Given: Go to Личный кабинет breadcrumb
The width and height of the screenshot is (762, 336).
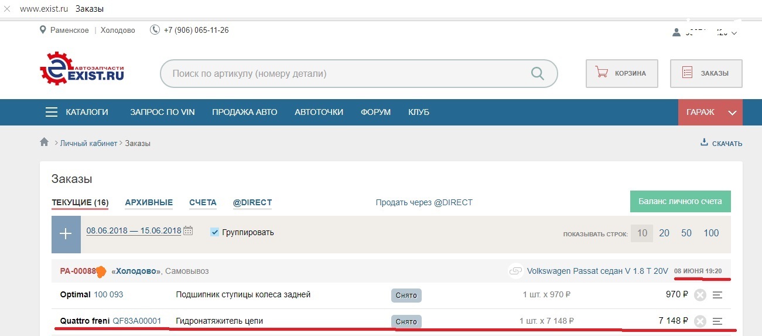Looking at the screenshot, I should tap(89, 143).
